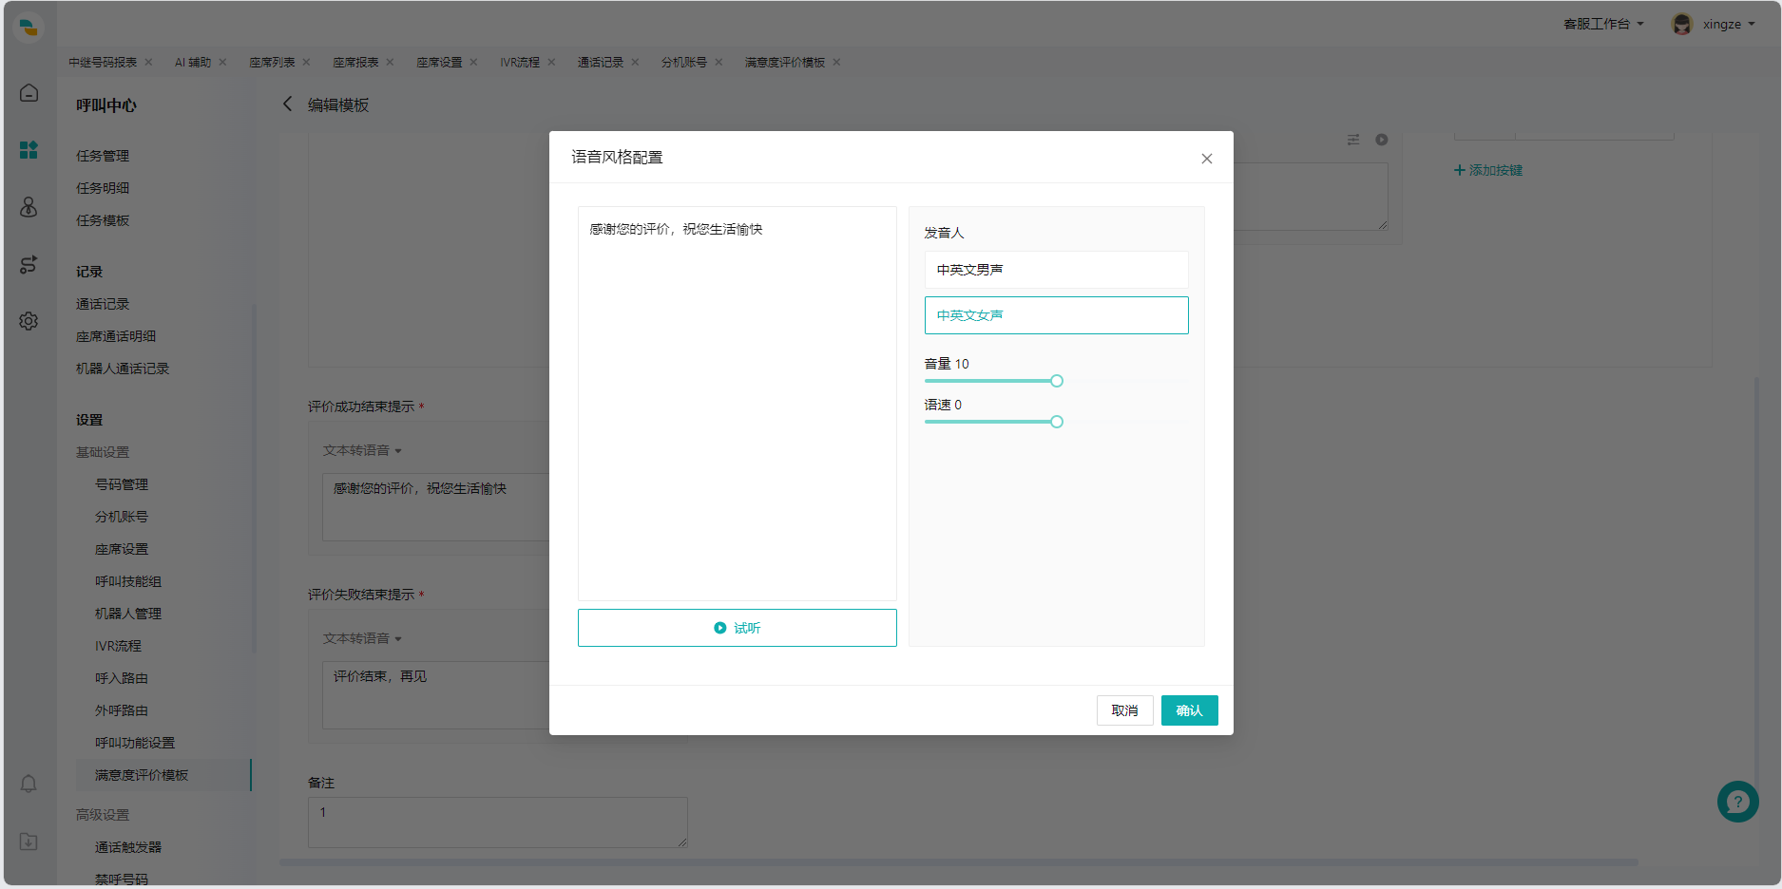Switch to the AI 辅助 tab
The width and height of the screenshot is (1782, 889).
coord(193,63)
